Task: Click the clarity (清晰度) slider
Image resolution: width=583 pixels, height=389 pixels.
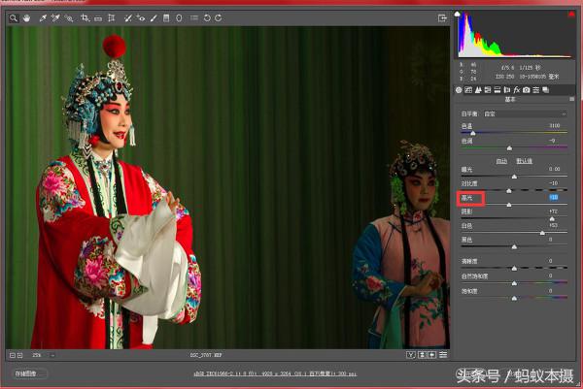Action: [x=514, y=268]
